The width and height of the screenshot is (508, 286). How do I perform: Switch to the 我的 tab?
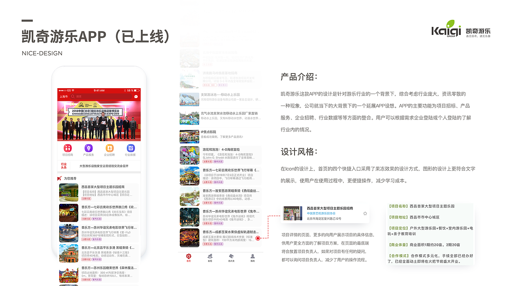[x=252, y=256]
